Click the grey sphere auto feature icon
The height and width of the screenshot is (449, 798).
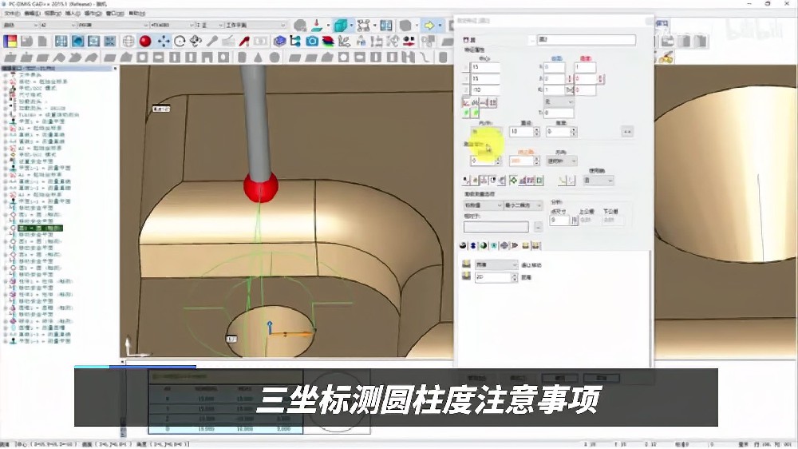point(275,58)
